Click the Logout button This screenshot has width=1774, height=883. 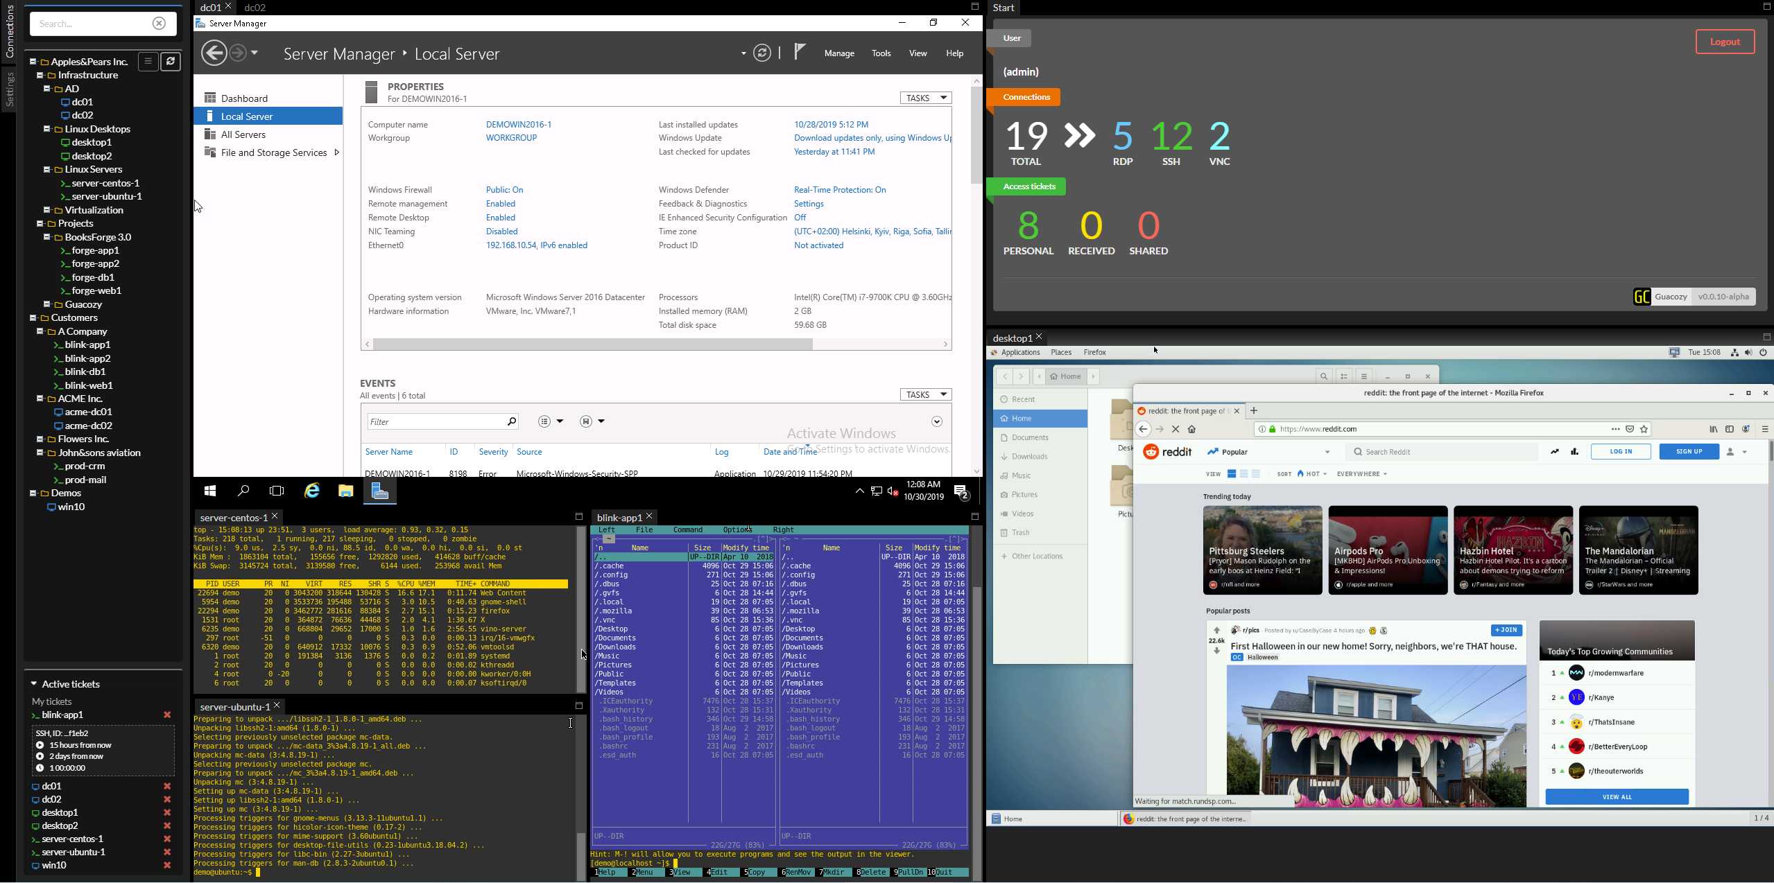tap(1724, 42)
